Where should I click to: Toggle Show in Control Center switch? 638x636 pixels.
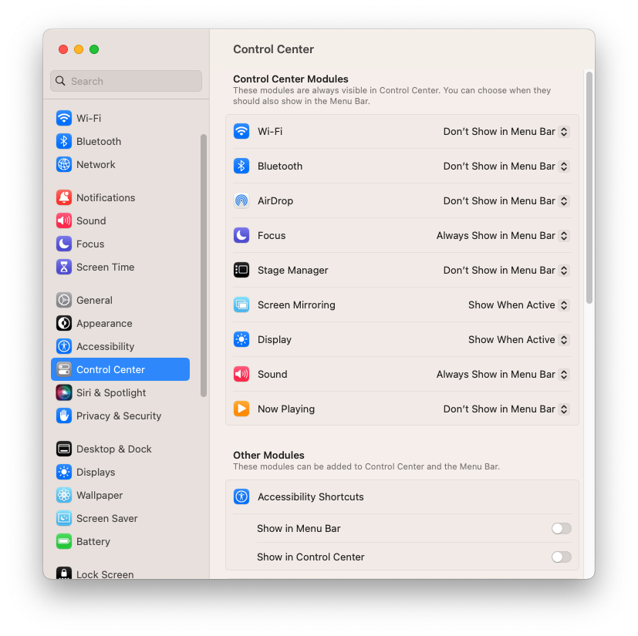pyautogui.click(x=561, y=557)
